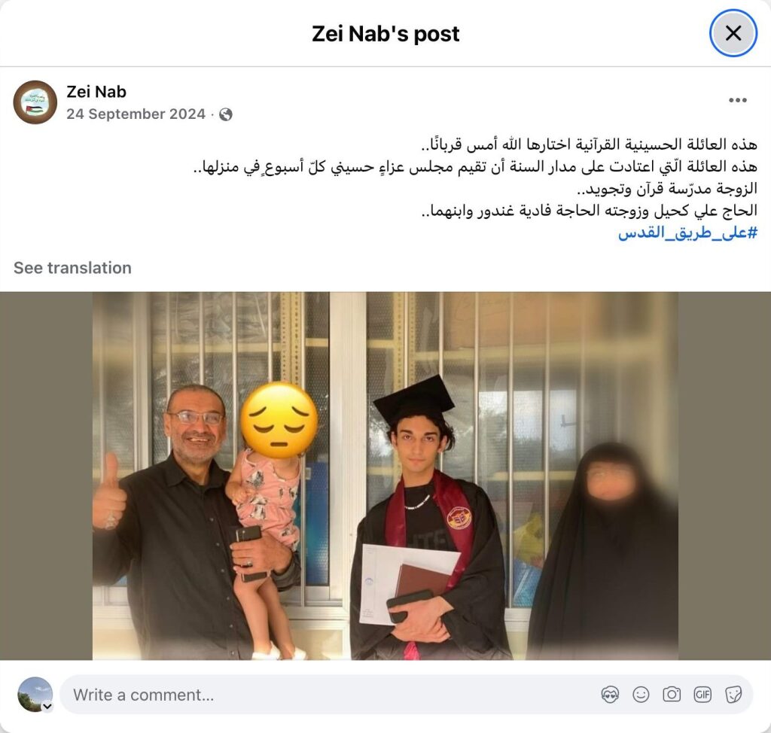Viewport: 771px width, 733px height.
Task: Open Zei Nab's profile picture
Action: 35,102
